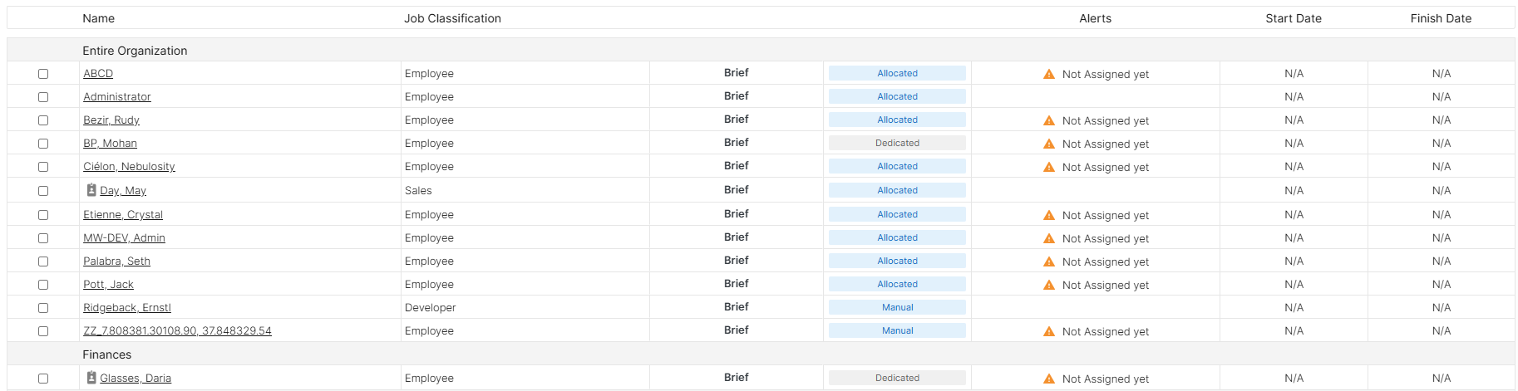Click the Manual status badge for Ridgeback, Ernstl
This screenshot has width=1518, height=391.
coord(897,307)
